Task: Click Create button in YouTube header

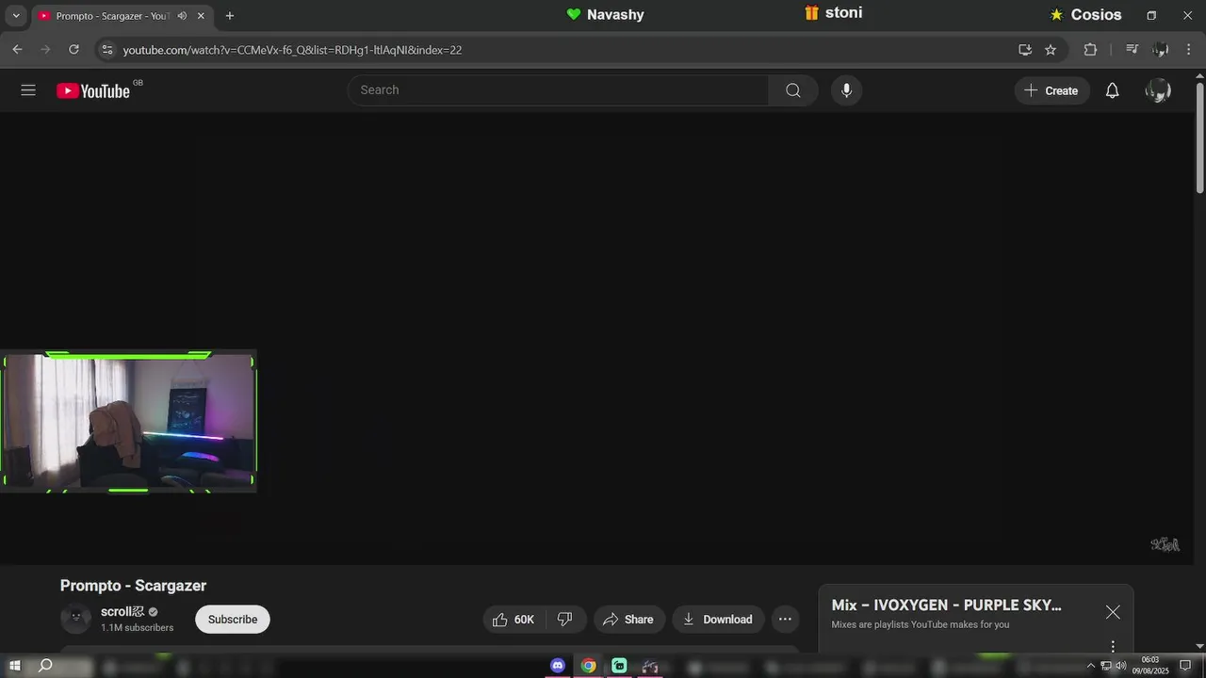Action: click(1051, 90)
